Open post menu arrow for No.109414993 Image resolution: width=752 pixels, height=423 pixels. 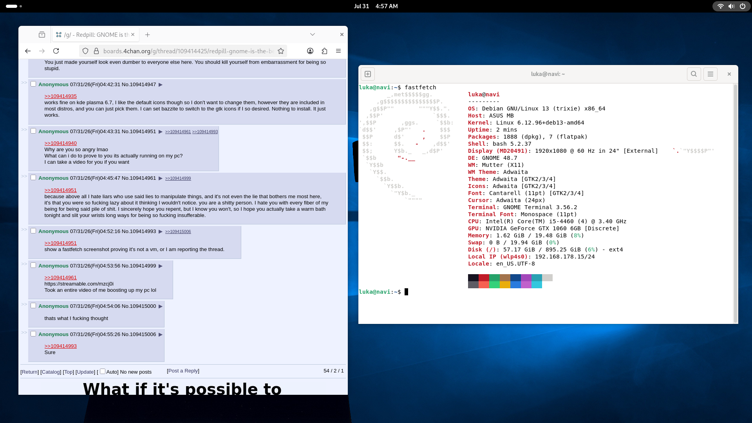tap(161, 231)
